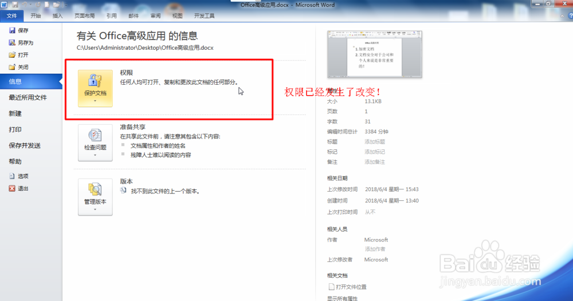Screen dimensions: 573x301
Task: Click last modified time 2018/6/4 15:43
Action: coord(392,189)
